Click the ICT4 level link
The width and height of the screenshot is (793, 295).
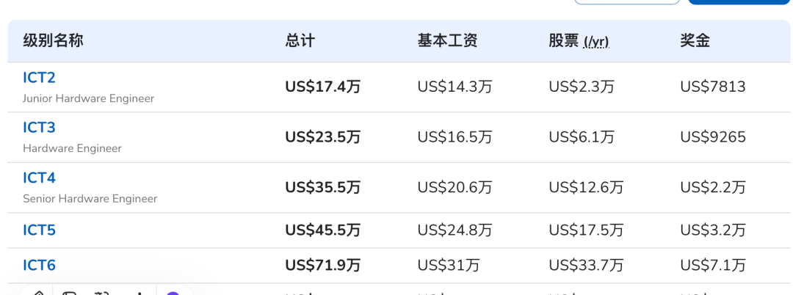[x=39, y=178]
